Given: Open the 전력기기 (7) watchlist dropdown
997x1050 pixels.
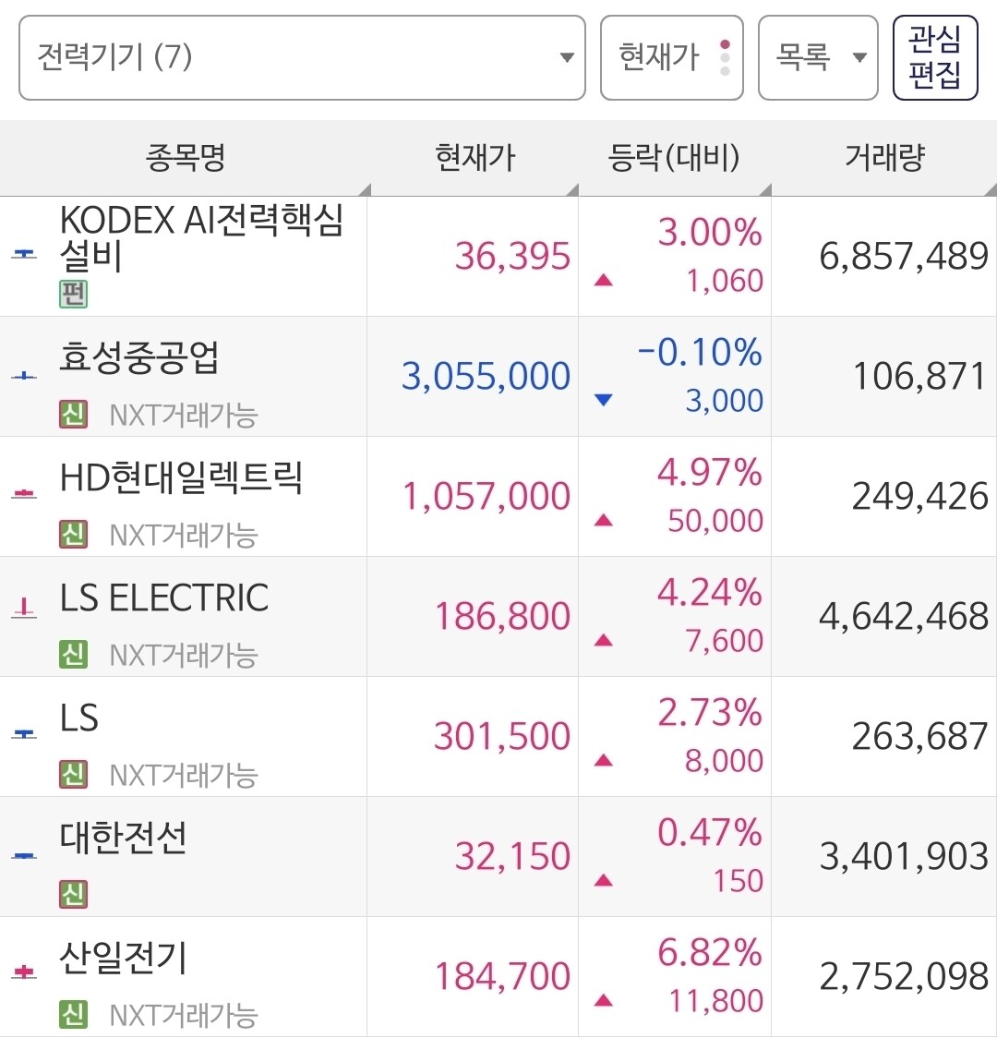Looking at the screenshot, I should [x=302, y=57].
